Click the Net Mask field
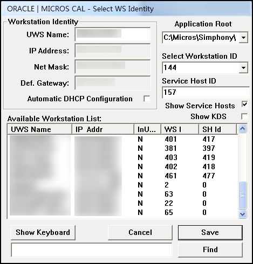 pos(113,67)
